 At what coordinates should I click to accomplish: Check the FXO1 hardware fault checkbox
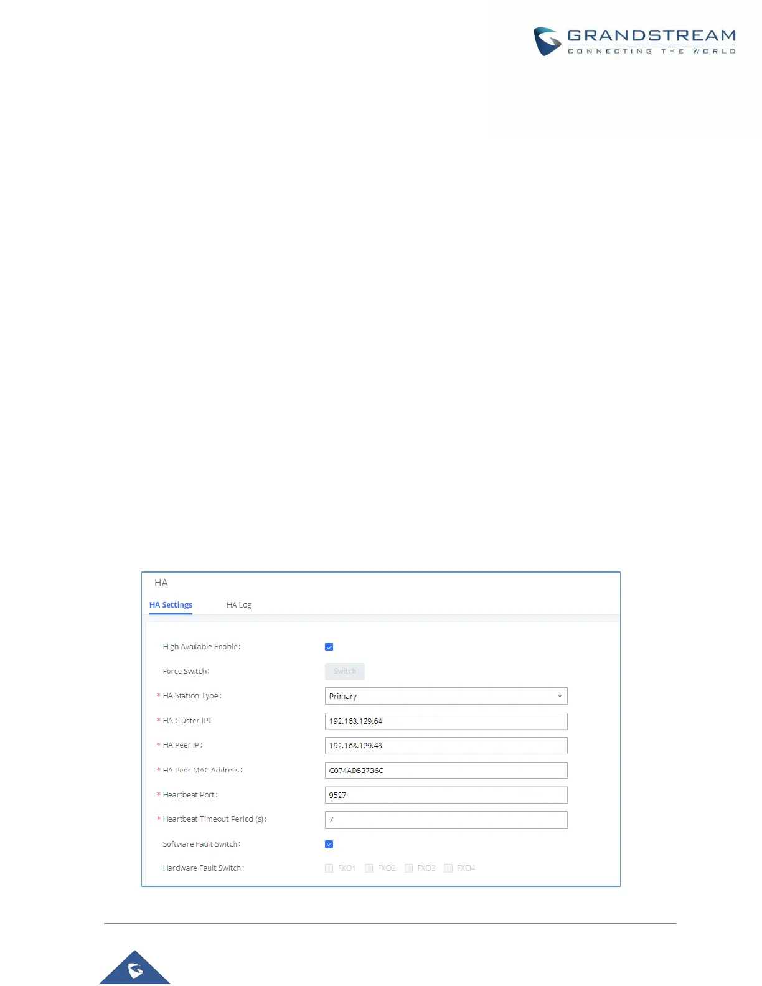coord(329,869)
